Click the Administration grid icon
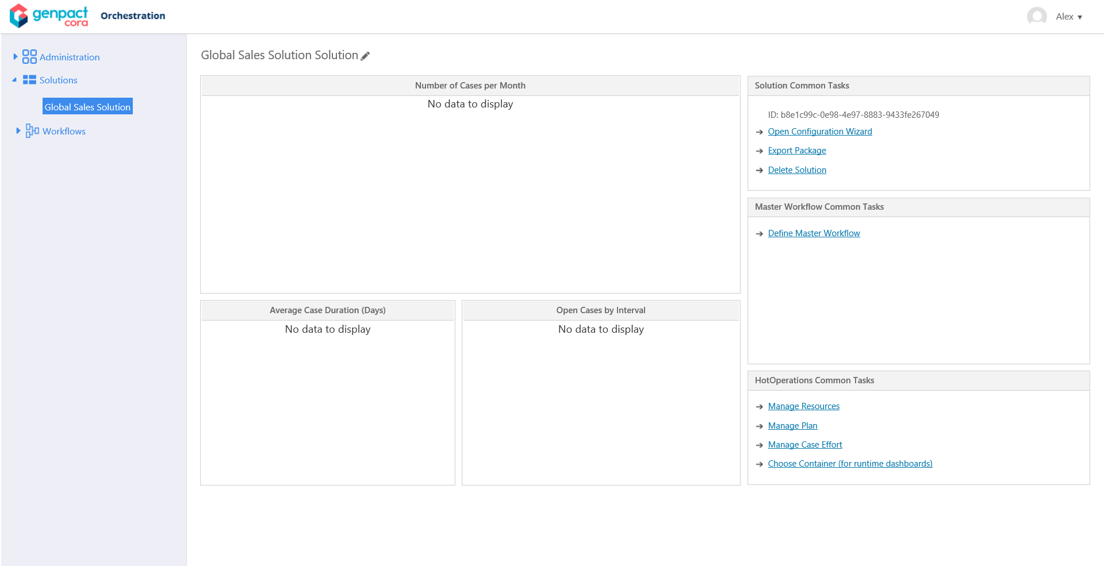 coord(29,56)
